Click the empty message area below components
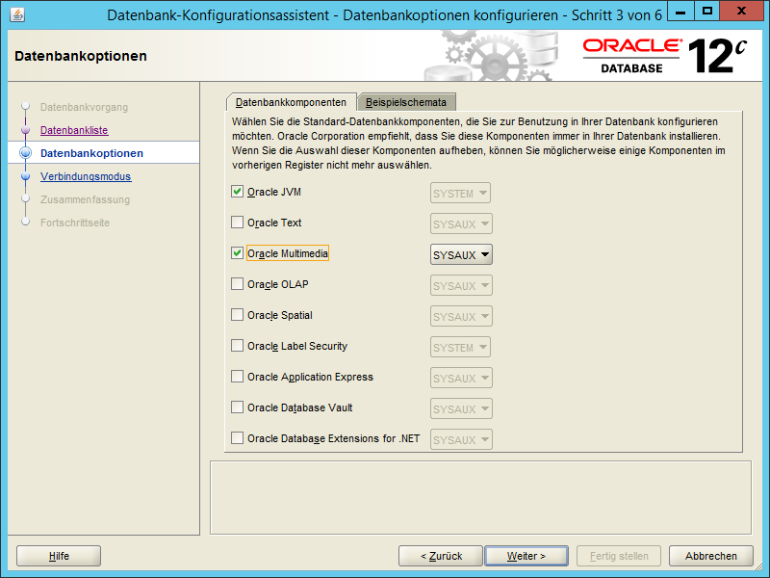 point(480,497)
